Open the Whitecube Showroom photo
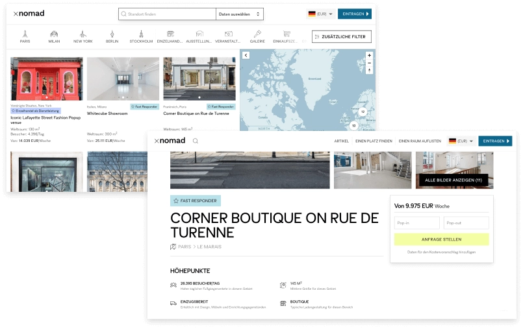 point(123,79)
